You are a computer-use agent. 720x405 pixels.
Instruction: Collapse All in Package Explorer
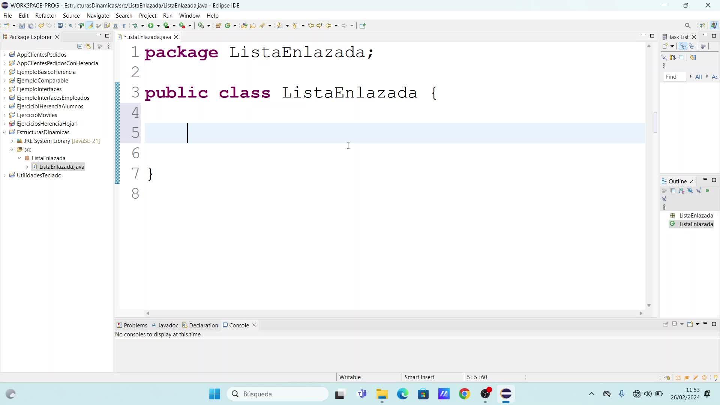[79, 46]
